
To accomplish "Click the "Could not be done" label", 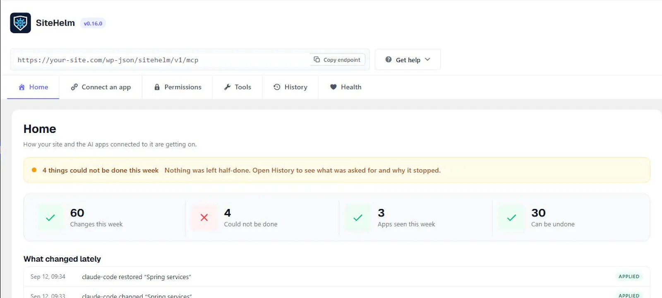I will (251, 224).
